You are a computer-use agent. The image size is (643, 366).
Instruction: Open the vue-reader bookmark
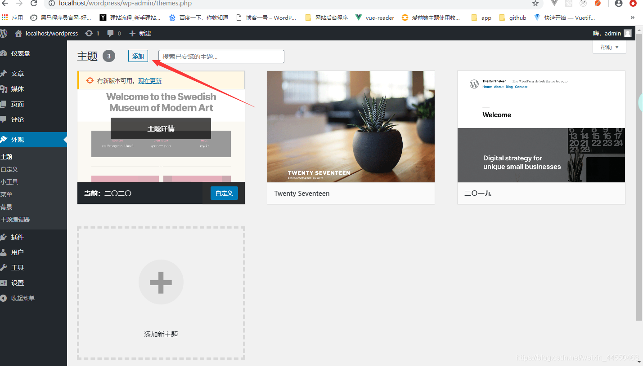375,18
